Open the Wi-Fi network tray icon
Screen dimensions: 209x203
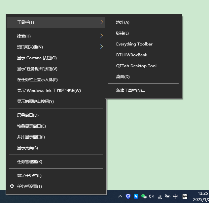click(160, 197)
